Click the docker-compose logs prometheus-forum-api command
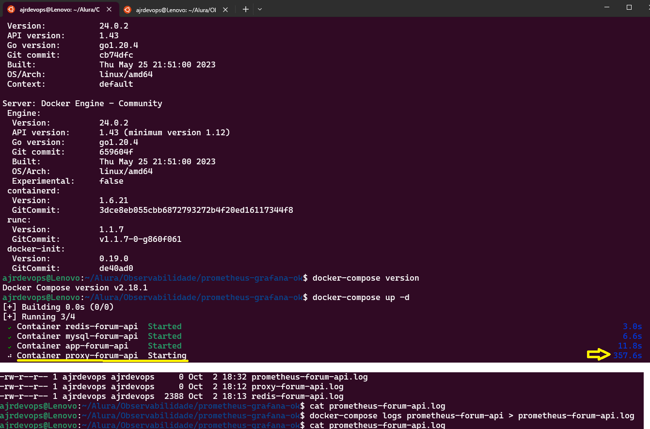The image size is (650, 429). click(x=472, y=415)
